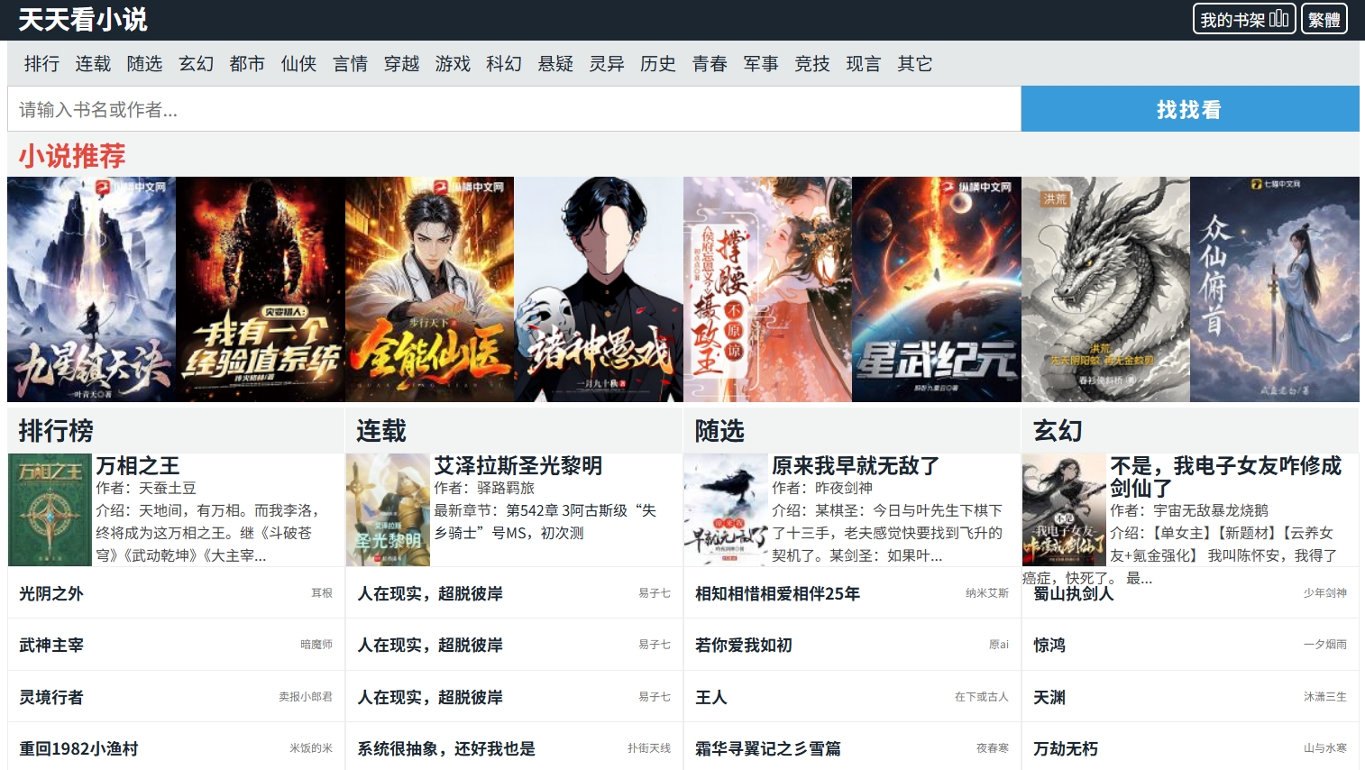Open 众仙俯首 recommended cover
Viewport: 1365px width, 770px height.
1275,289
